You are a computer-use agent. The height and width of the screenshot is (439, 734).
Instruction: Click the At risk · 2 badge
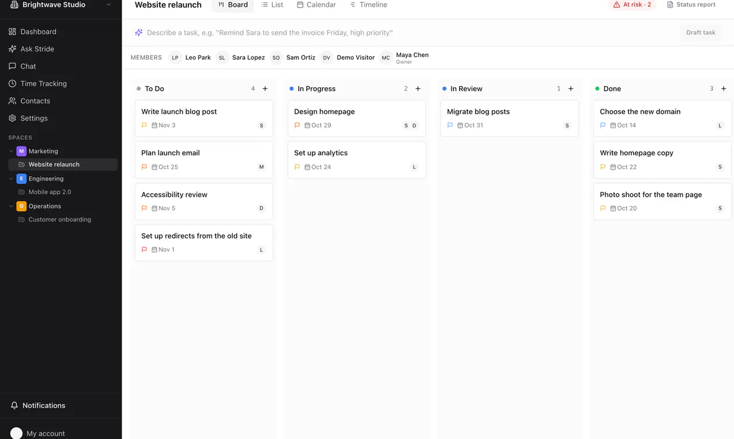tap(632, 5)
